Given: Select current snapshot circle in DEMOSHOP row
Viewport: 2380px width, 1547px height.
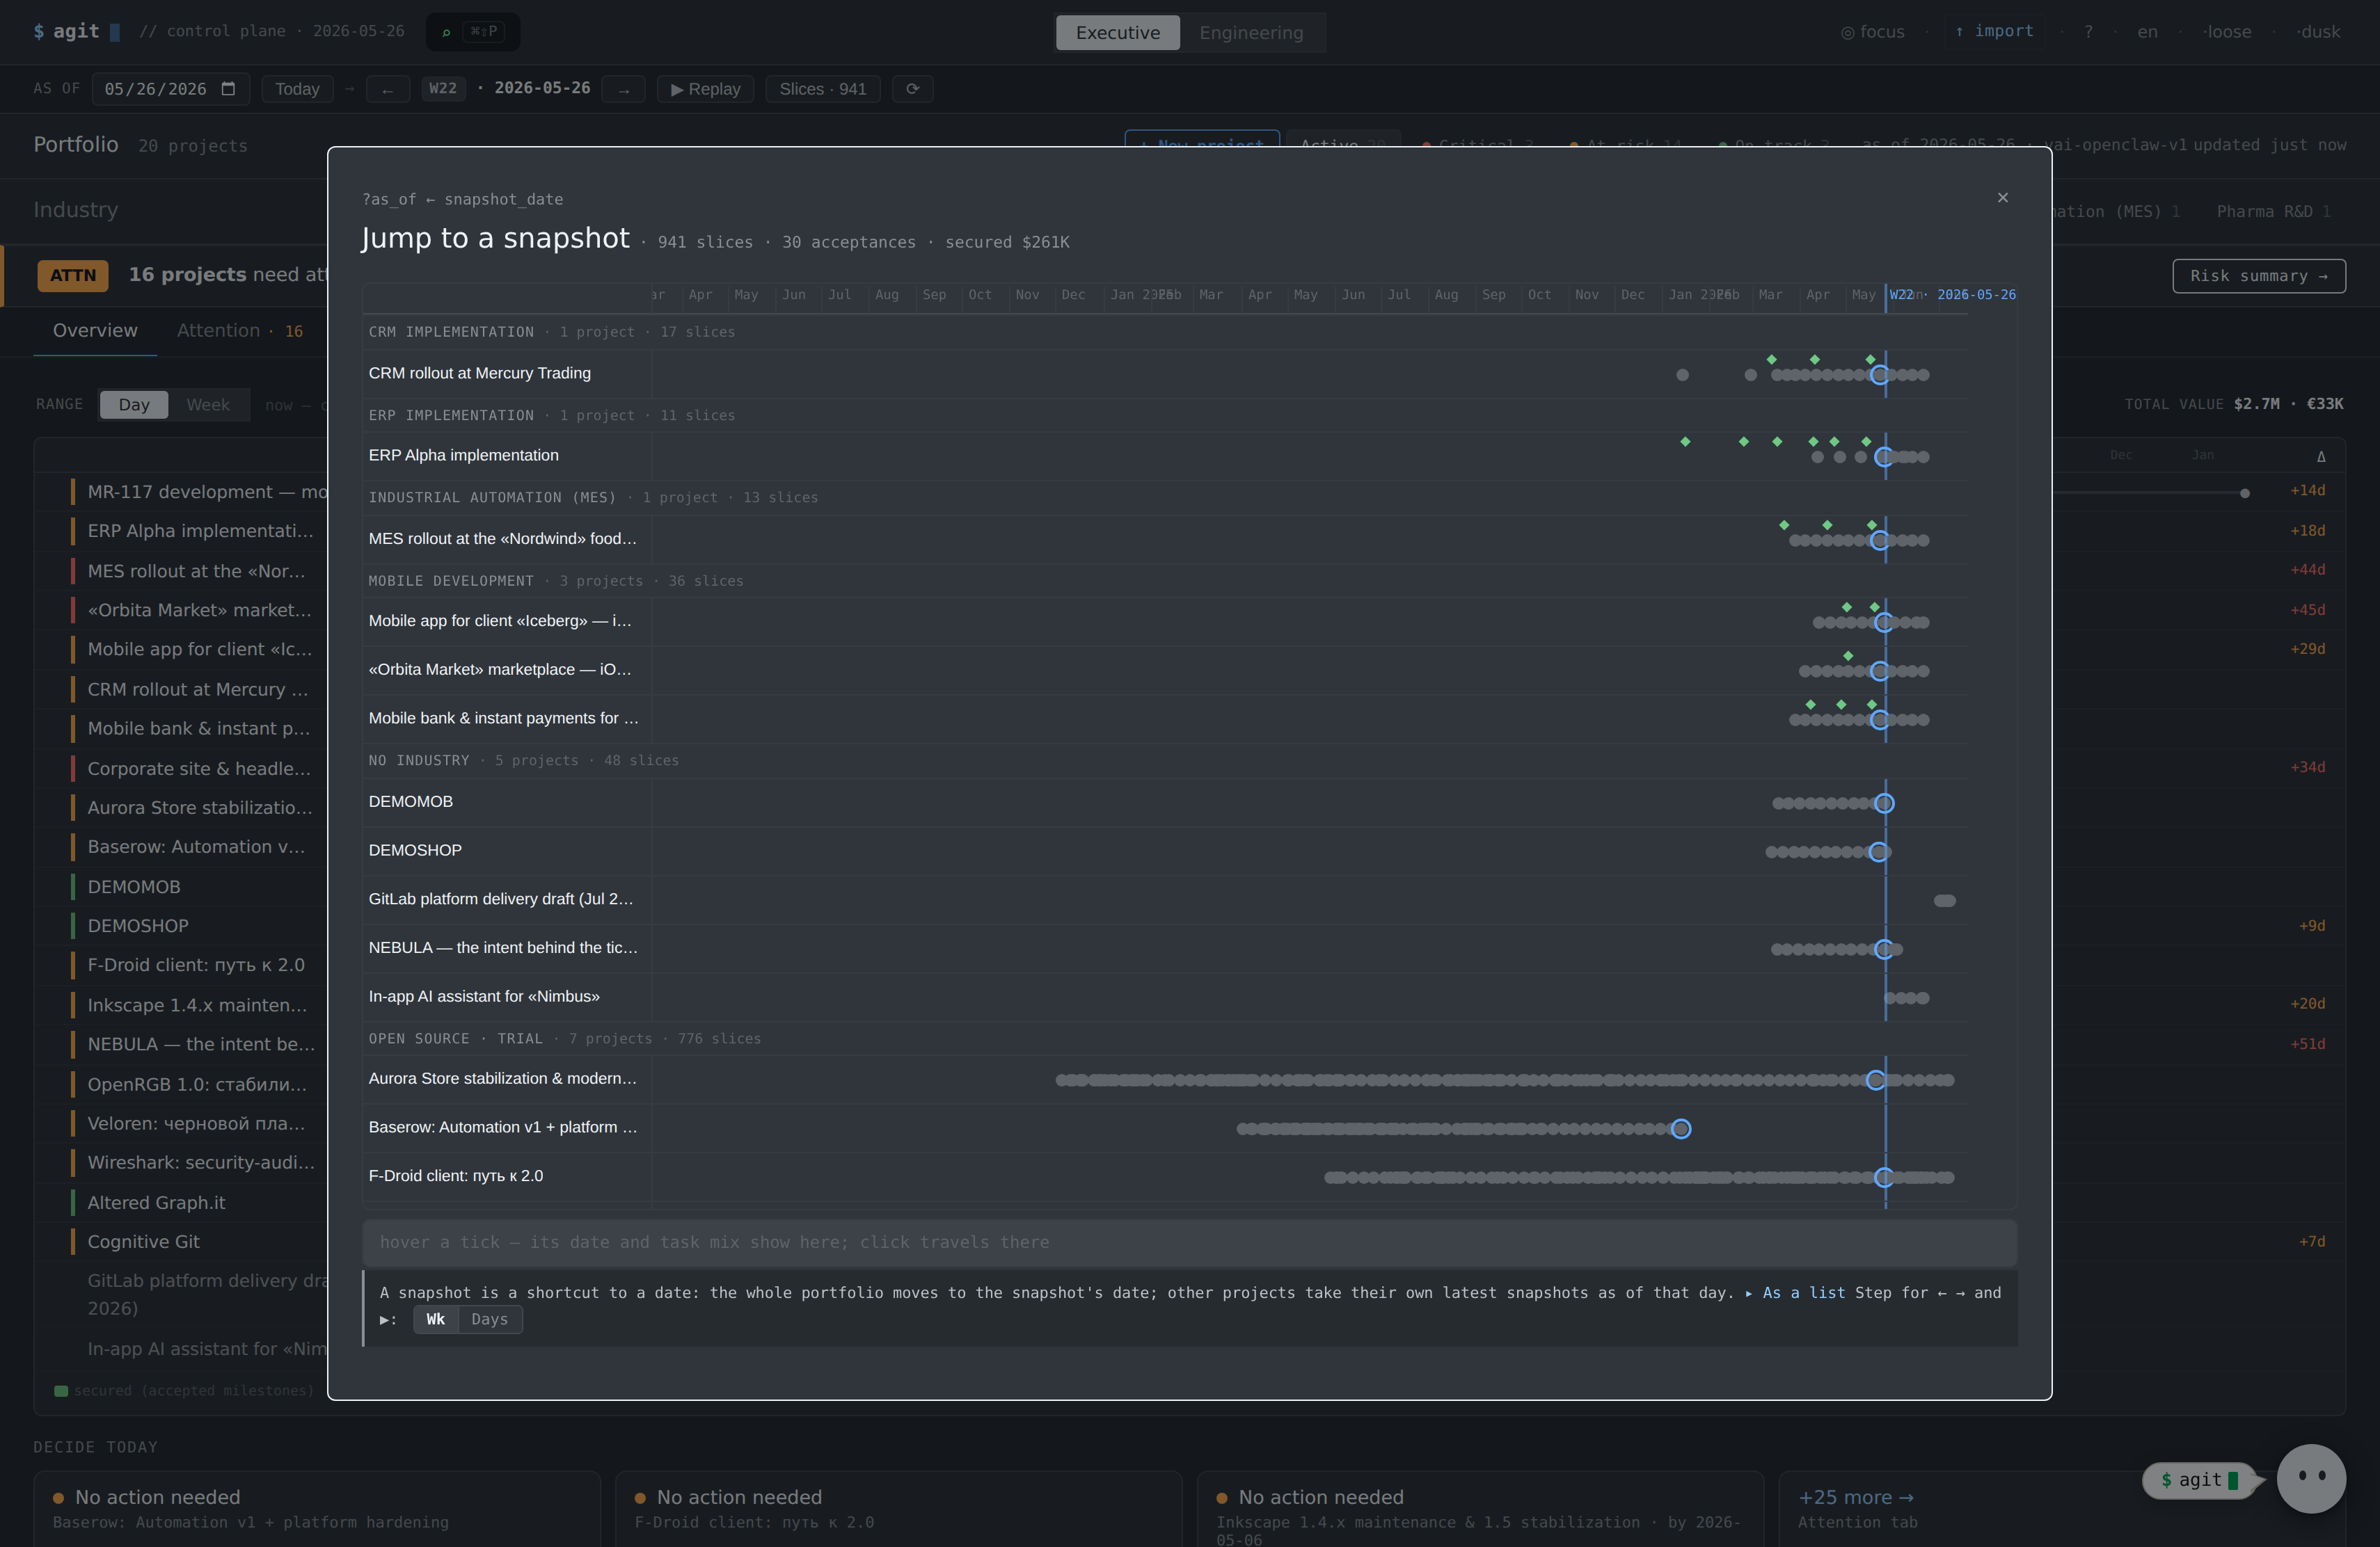Looking at the screenshot, I should (x=1880, y=852).
